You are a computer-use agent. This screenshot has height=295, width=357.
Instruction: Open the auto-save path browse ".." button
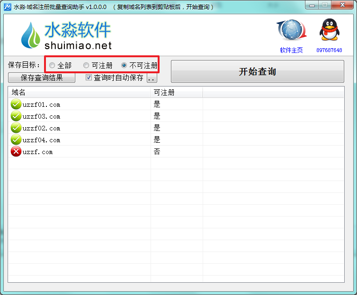(152, 78)
